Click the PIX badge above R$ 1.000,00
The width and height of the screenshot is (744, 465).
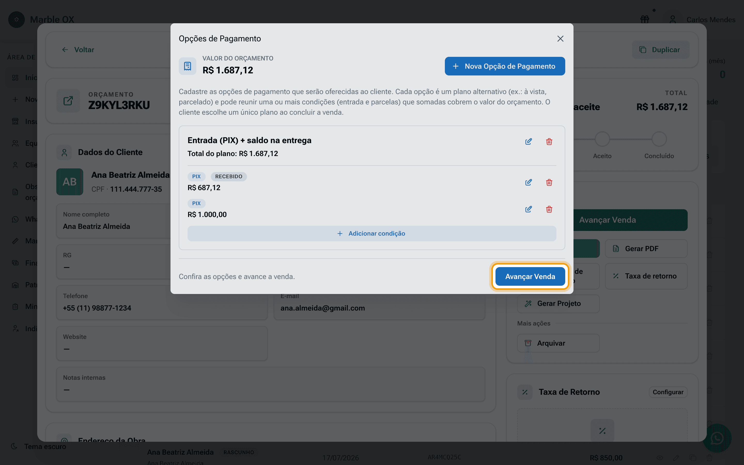coord(196,203)
